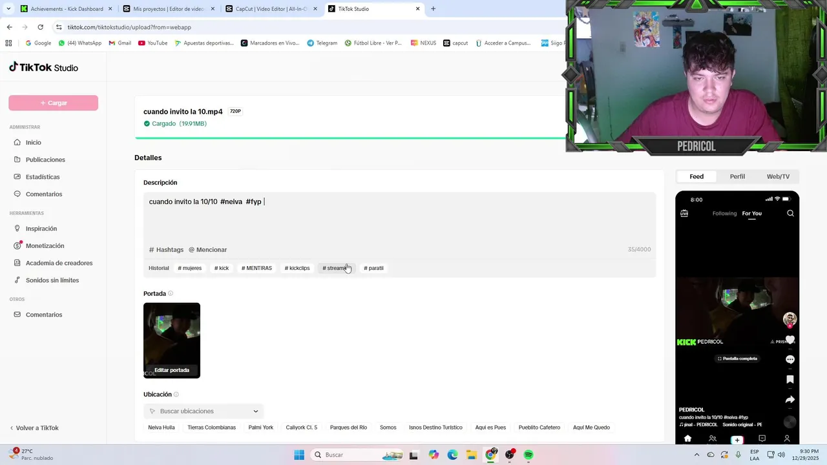Open the Telegram bookmark
The image size is (827, 465).
click(322, 43)
